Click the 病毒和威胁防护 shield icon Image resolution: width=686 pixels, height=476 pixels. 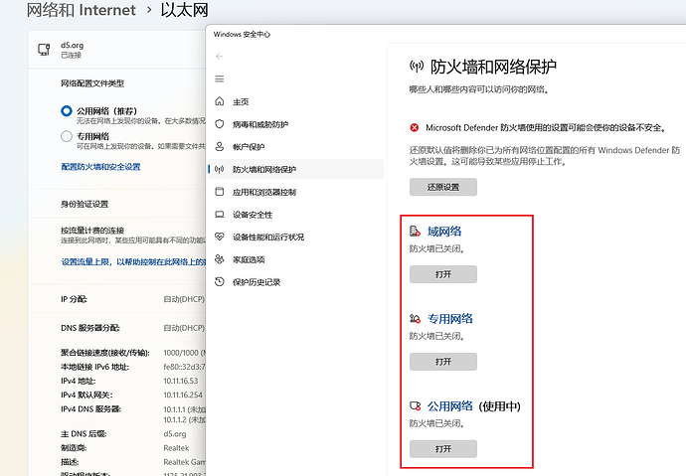pos(219,124)
